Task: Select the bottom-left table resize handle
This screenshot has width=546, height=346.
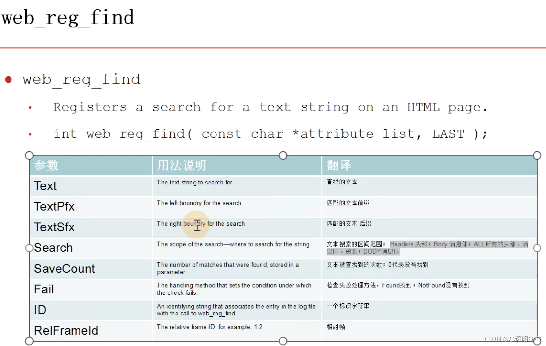Action: coord(29,341)
